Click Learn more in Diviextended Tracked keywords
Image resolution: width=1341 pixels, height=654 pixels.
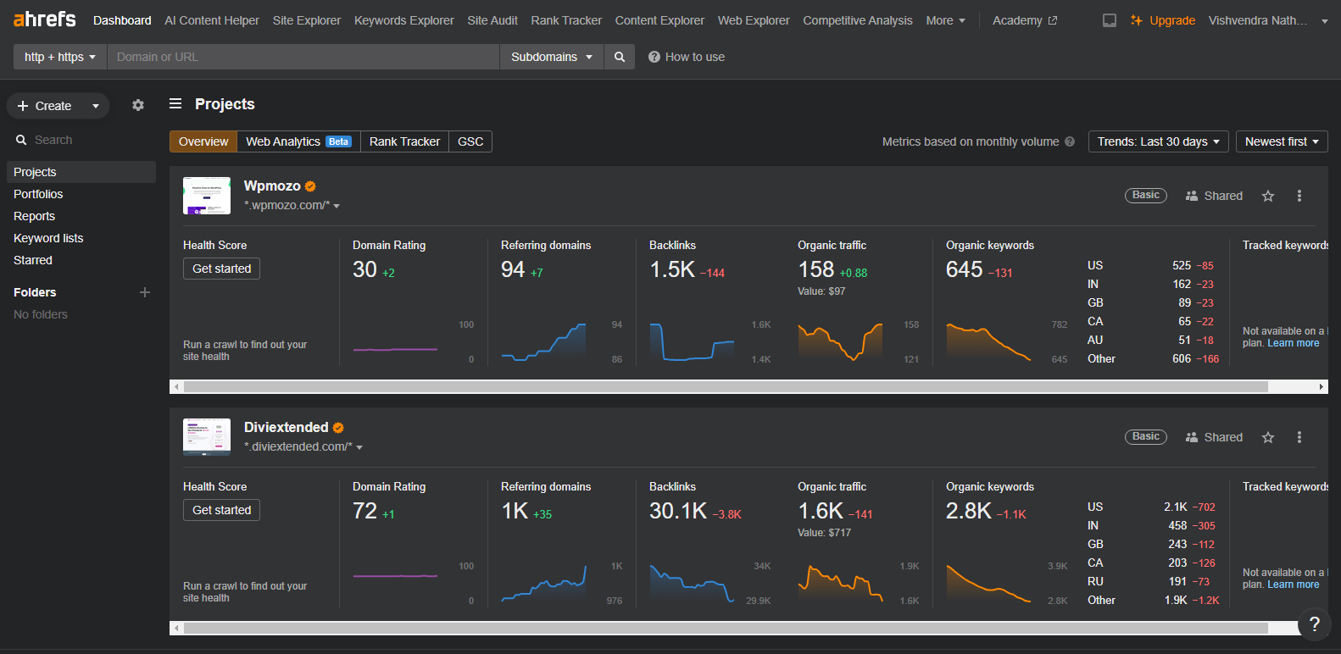1294,585
